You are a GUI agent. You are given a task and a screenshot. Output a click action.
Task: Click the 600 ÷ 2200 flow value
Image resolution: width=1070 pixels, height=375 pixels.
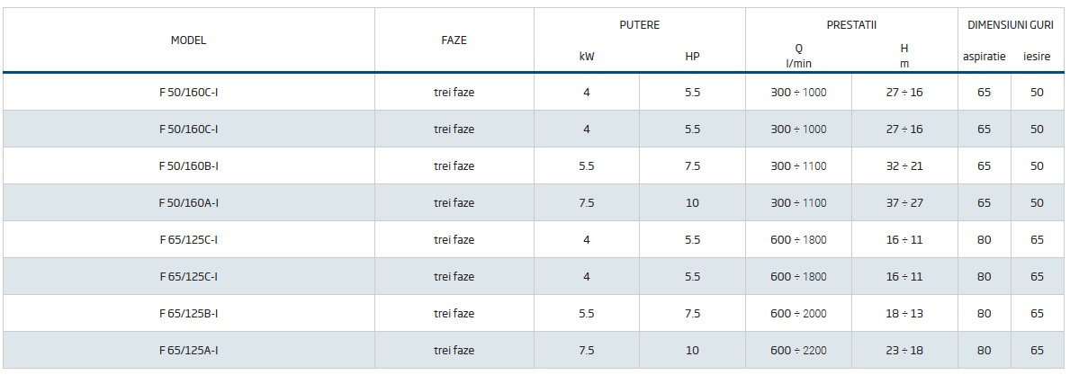click(798, 351)
